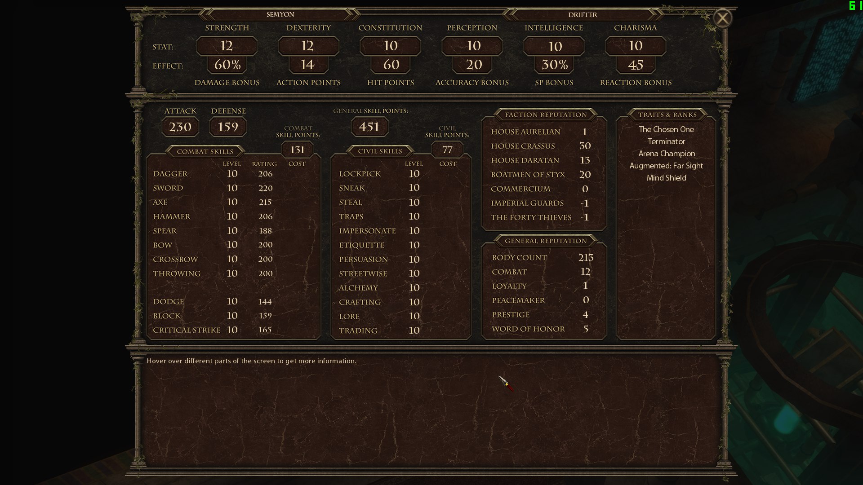Select the Trading civil skill
Screen dimensions: 863x485
[358, 331]
